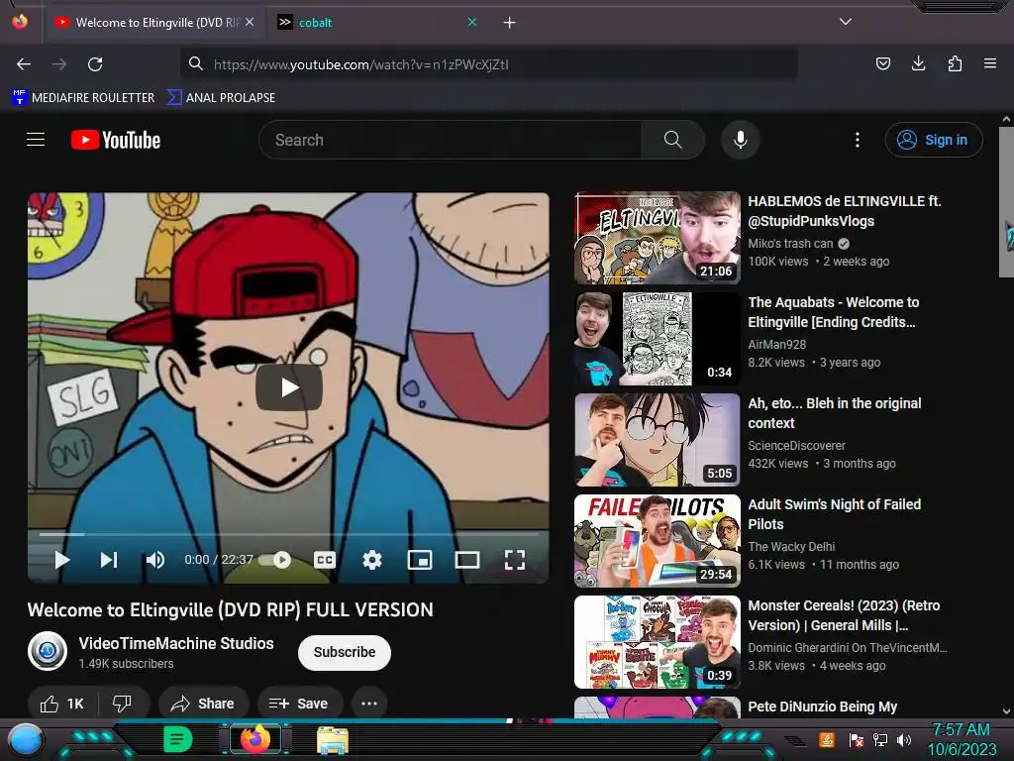The width and height of the screenshot is (1014, 761).
Task: Click The Wacky Delhi channel name
Action: click(x=791, y=546)
